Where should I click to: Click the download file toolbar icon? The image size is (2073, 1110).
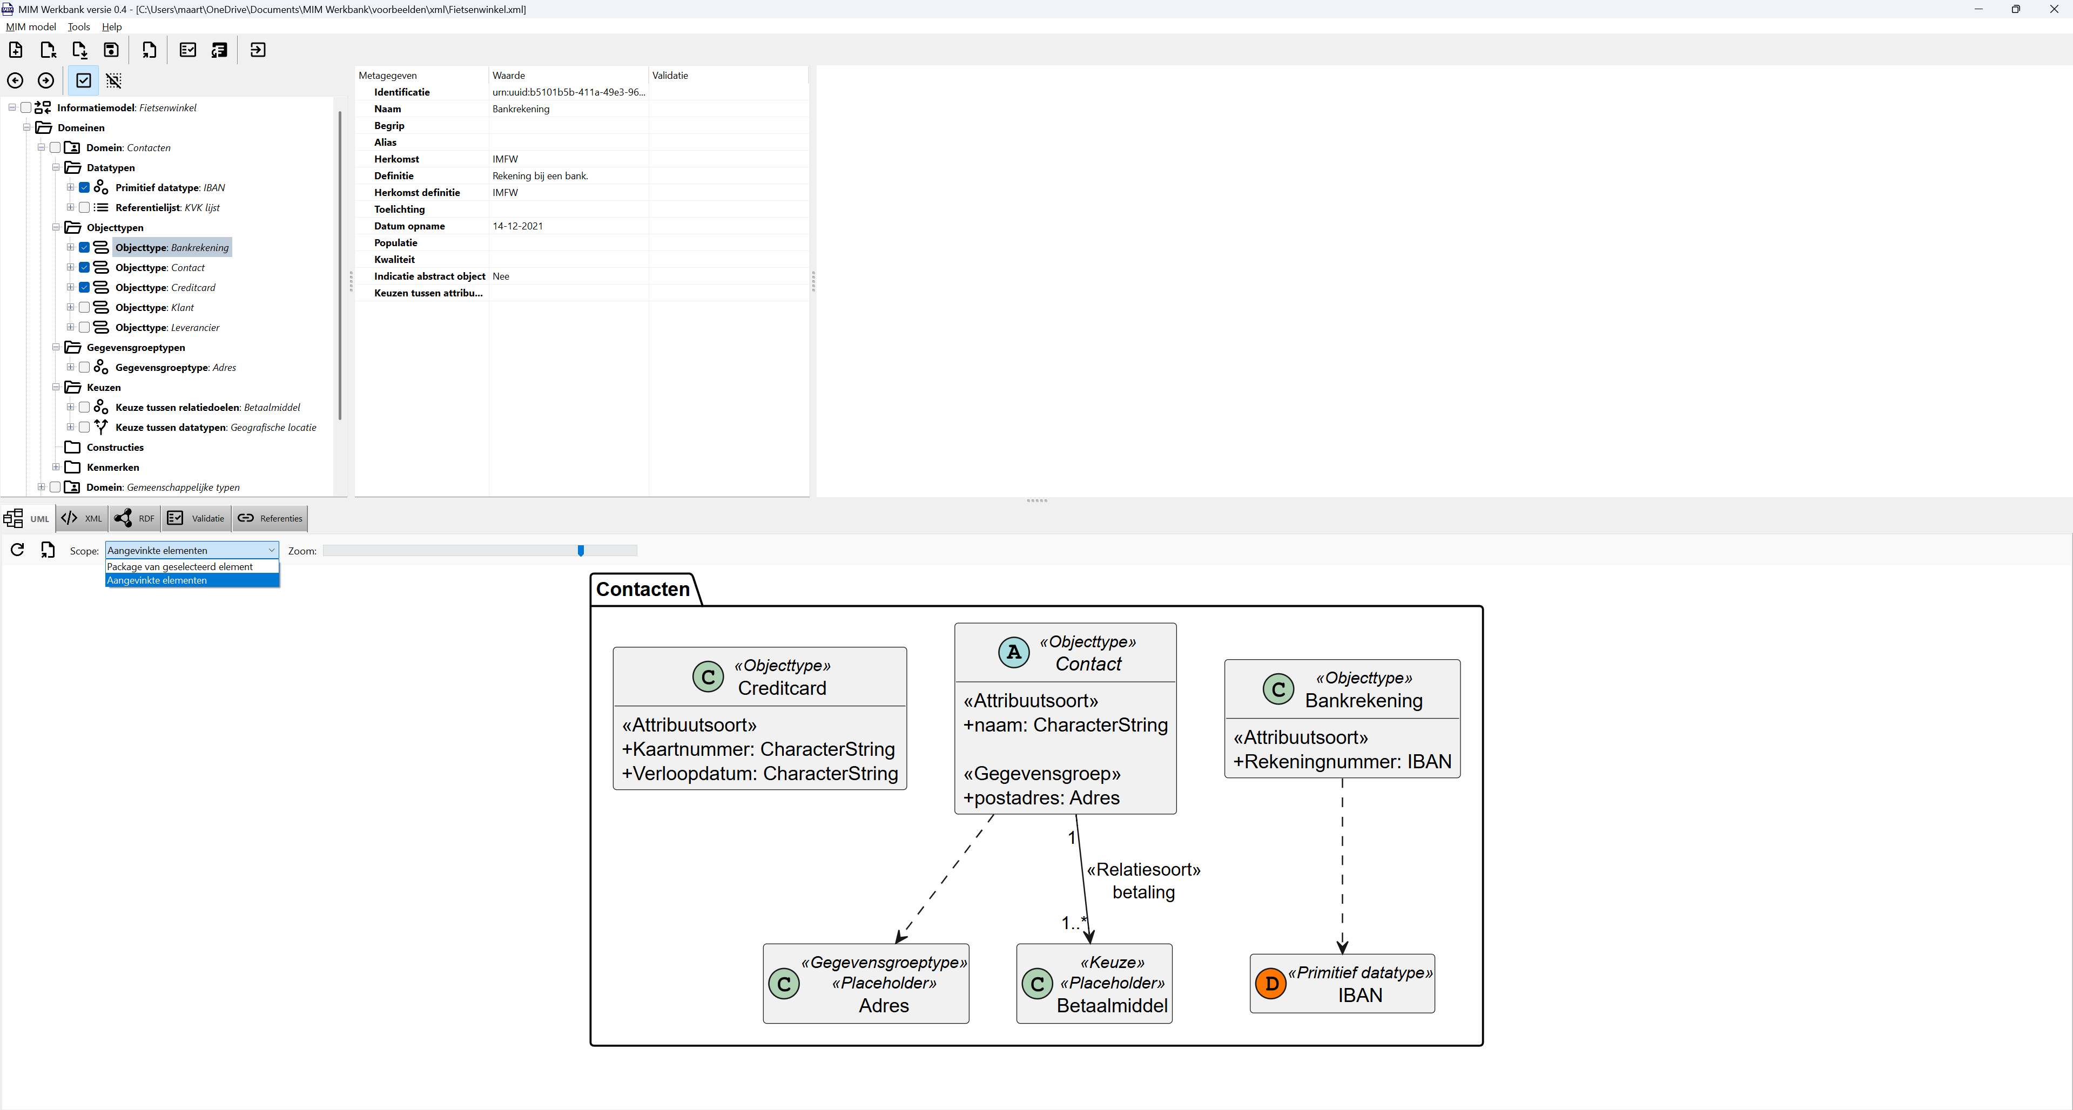point(79,50)
